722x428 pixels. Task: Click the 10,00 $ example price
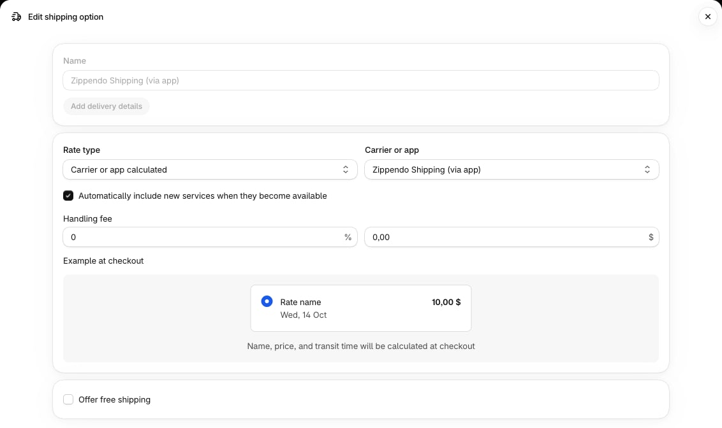click(446, 302)
